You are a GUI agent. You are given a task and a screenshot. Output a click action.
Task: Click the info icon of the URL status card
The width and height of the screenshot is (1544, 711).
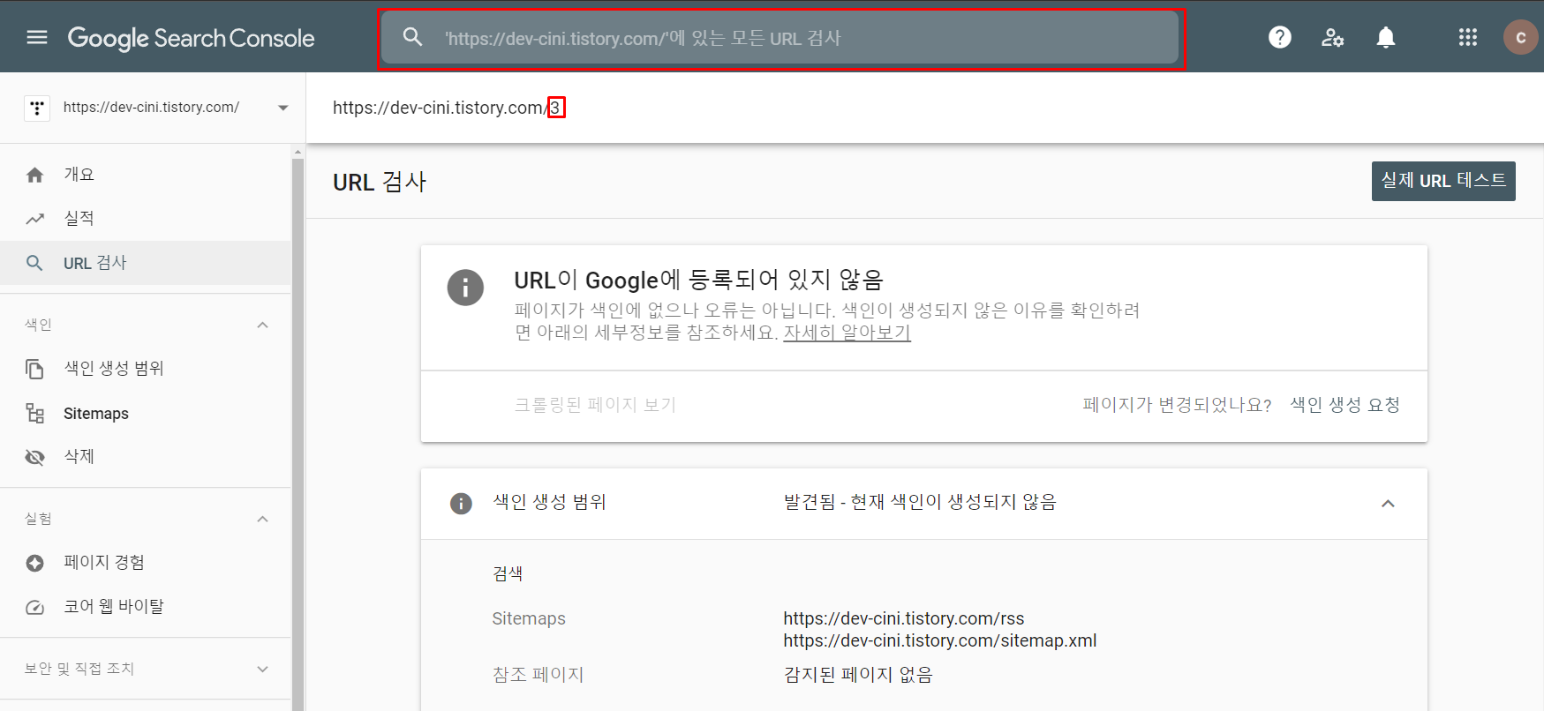(465, 288)
